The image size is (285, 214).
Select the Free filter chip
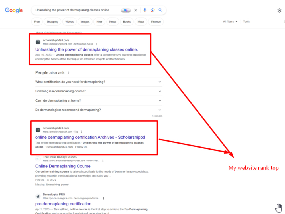coord(37,22)
